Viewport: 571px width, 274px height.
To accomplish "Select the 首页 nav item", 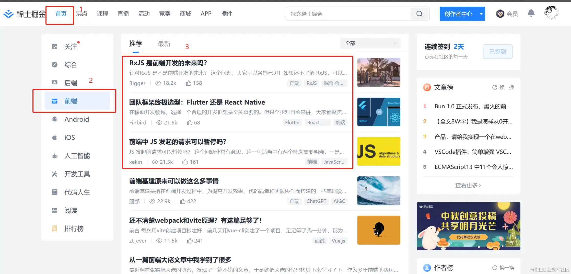I will pyautogui.click(x=61, y=14).
